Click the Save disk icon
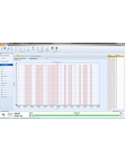Viewport: 125px width, 162px height. tap(5, 48)
